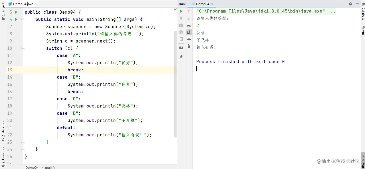Click the console input caret line
Screen dimensions: 365x169
[x=197, y=69]
